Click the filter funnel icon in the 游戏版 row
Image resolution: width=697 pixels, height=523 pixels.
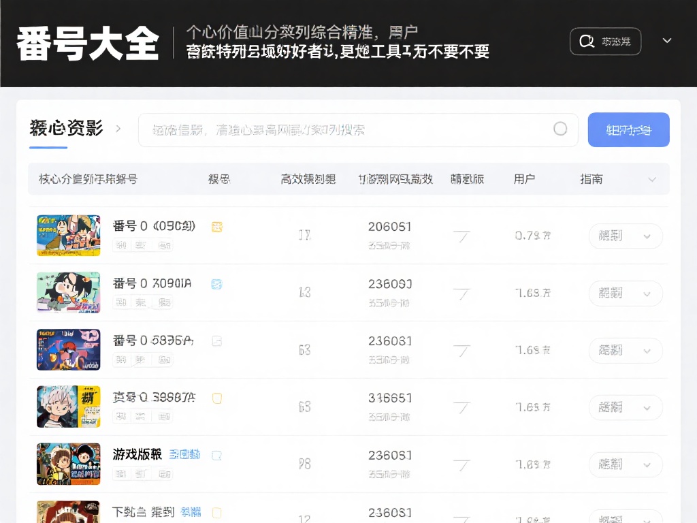coord(462,465)
